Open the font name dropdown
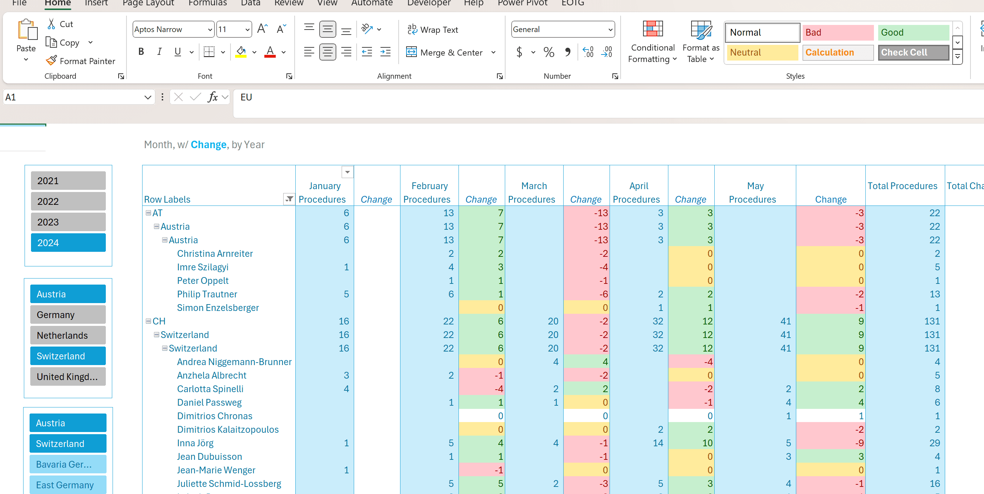Viewport: 984px width, 494px height. (210, 30)
